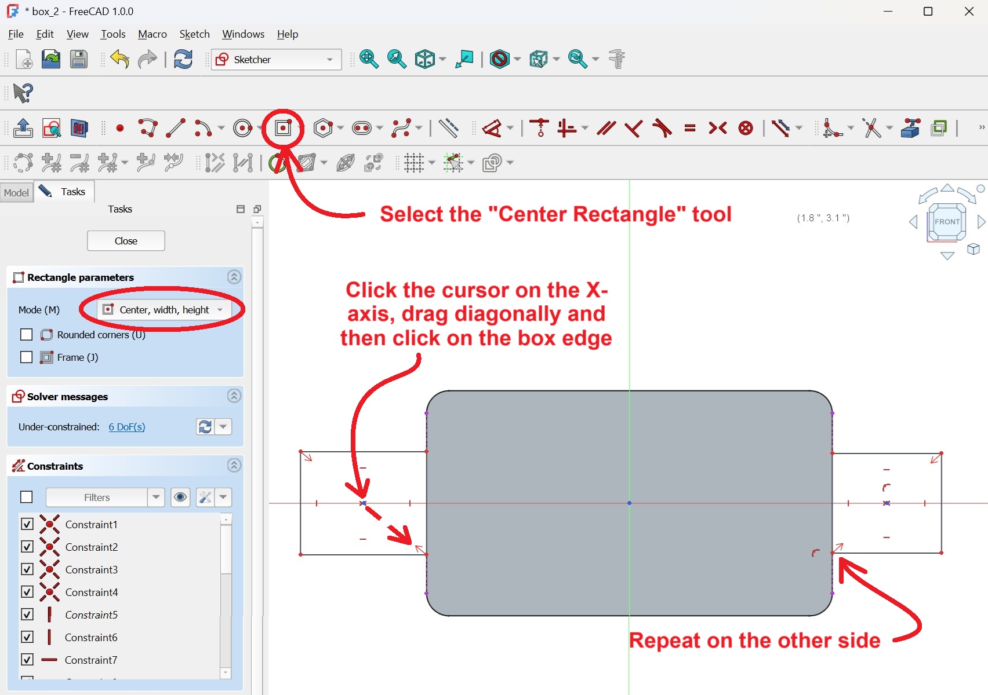Image resolution: width=988 pixels, height=695 pixels.
Task: Click the Fit All zoom icon
Action: click(369, 59)
